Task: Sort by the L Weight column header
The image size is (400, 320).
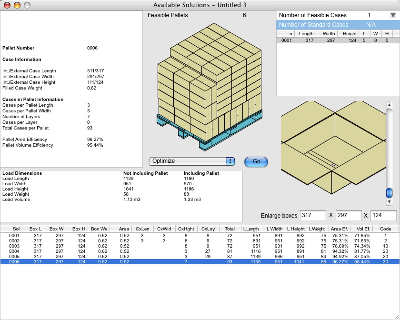Action: [x=318, y=229]
